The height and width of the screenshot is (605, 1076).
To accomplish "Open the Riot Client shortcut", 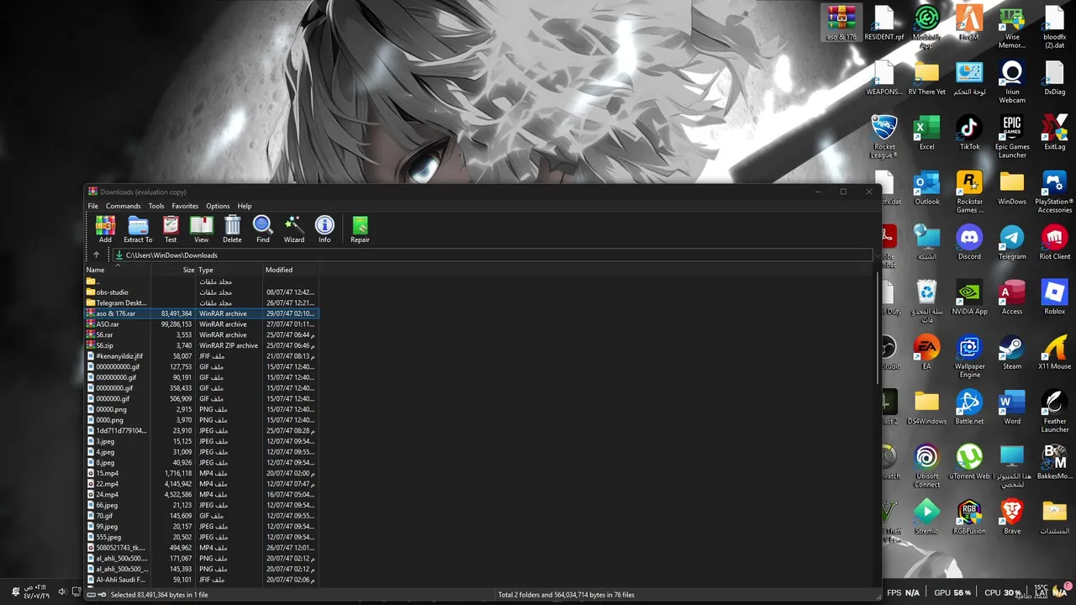I will point(1054,241).
